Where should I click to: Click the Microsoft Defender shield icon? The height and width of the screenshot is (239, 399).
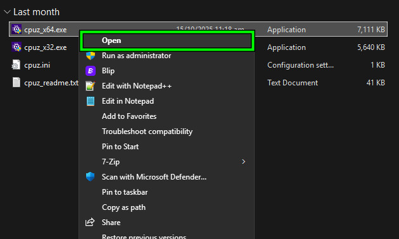(x=91, y=176)
